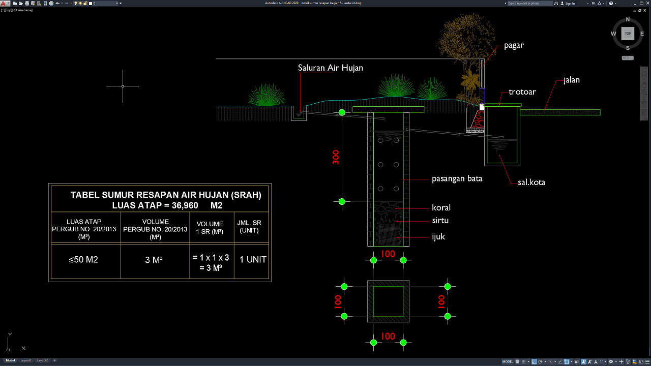
Task: Click the Plot printer icon
Action: pos(51,3)
